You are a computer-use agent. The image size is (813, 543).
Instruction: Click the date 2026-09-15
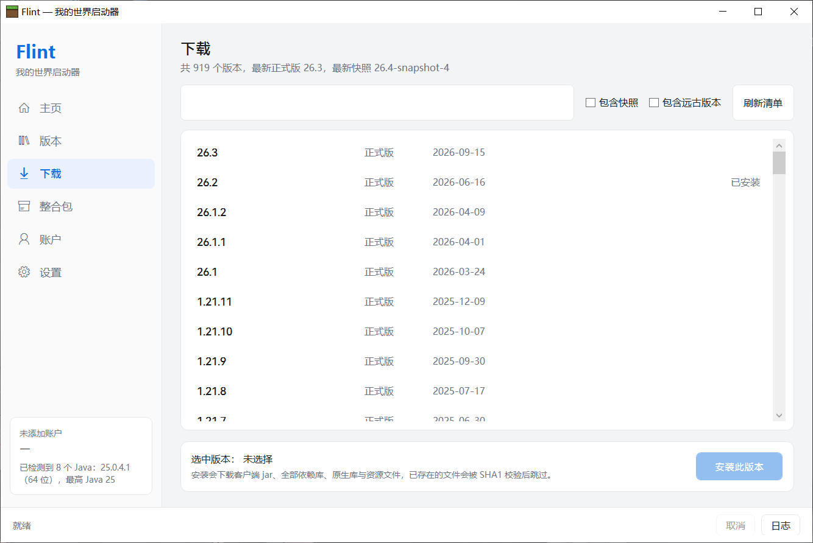pyautogui.click(x=459, y=153)
